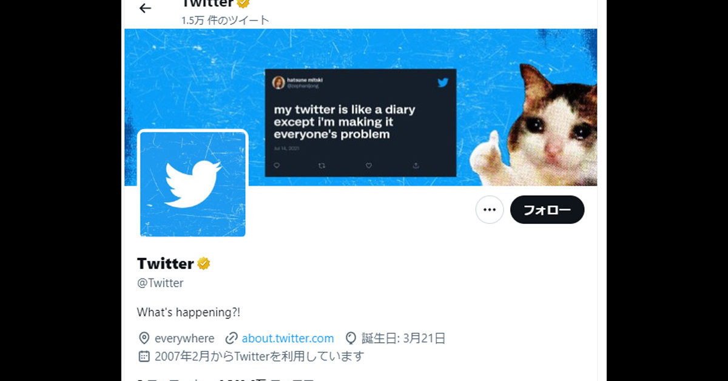Click the hatsune mitski avatar in banner

click(278, 83)
